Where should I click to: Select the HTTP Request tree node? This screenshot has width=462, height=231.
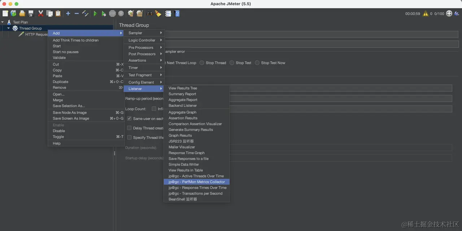coord(36,34)
